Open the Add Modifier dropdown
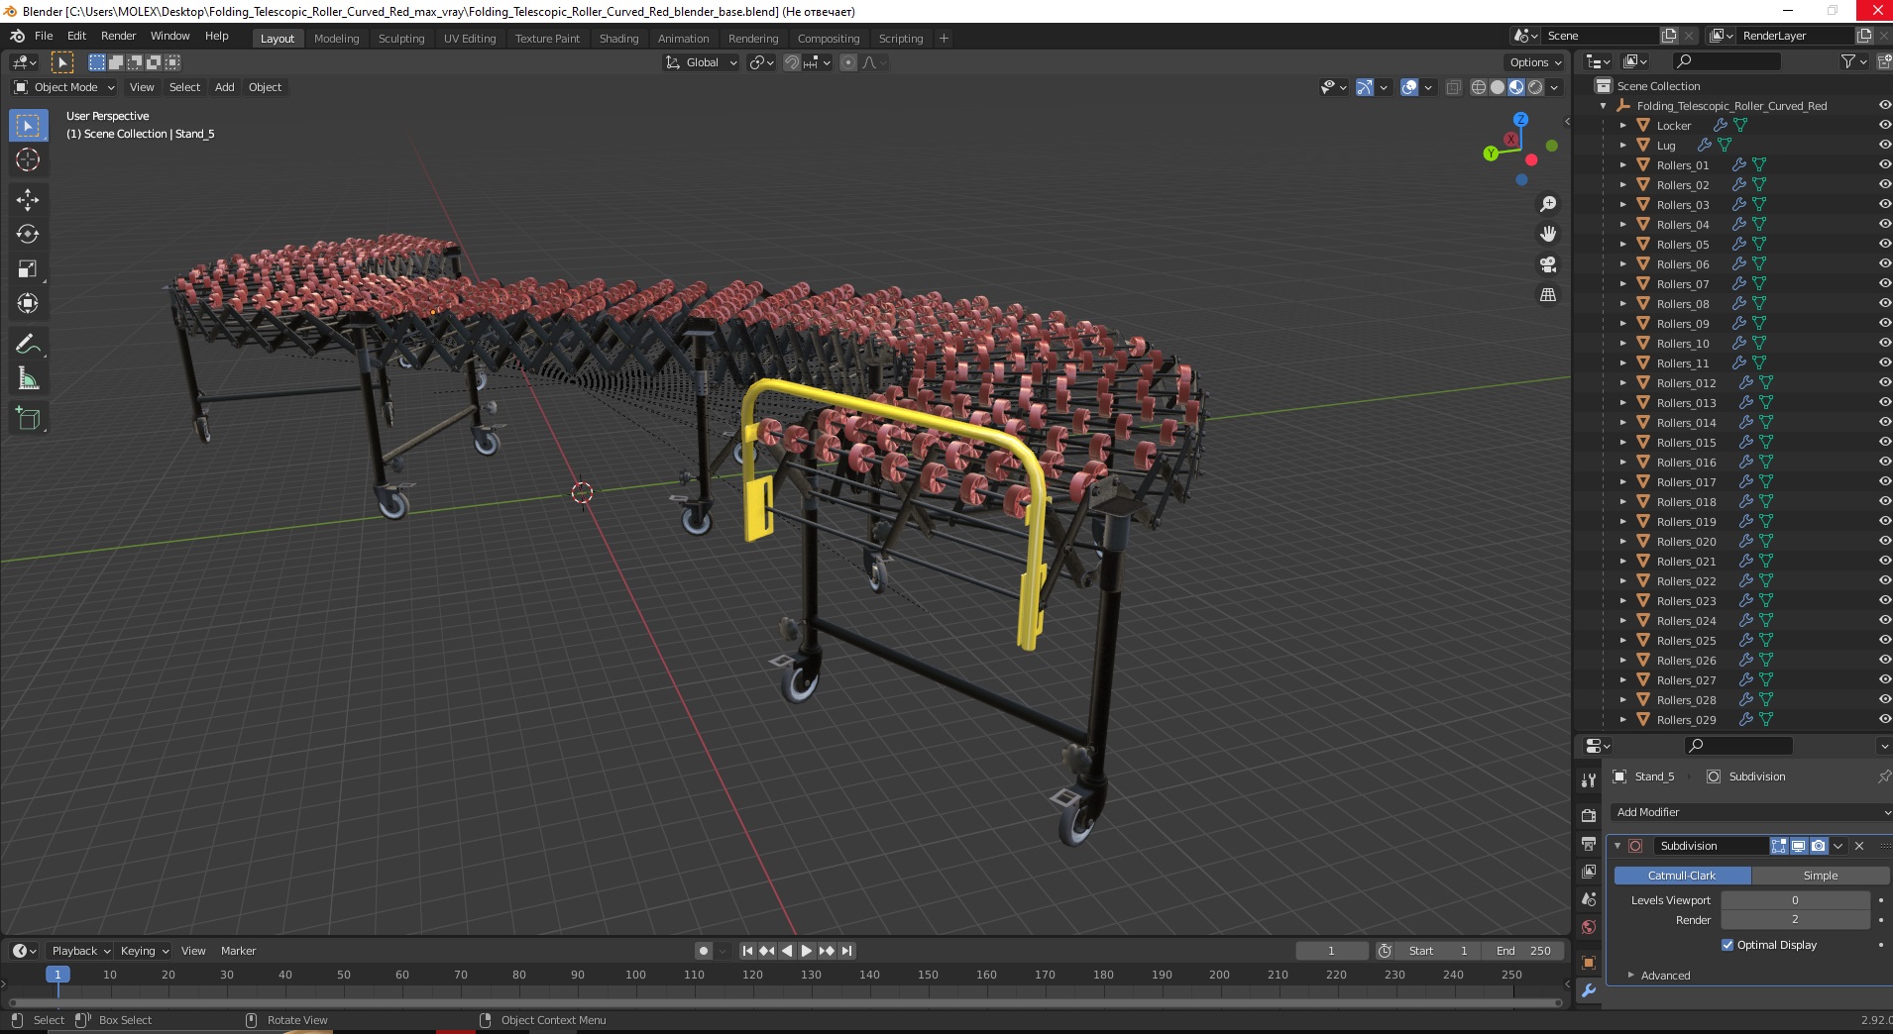1893x1034 pixels. [1750, 812]
